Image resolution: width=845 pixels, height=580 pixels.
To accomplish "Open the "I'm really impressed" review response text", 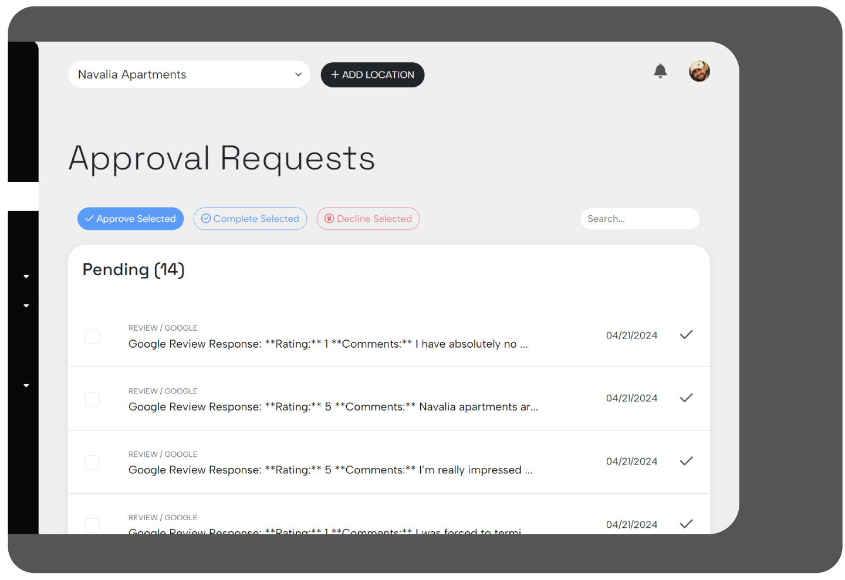I will [330, 470].
